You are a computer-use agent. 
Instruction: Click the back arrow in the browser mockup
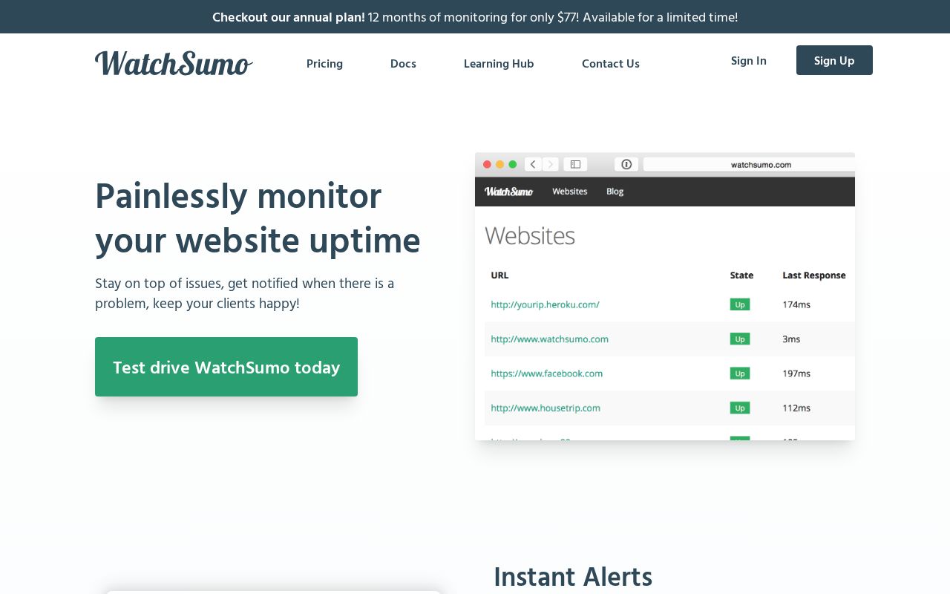533,164
